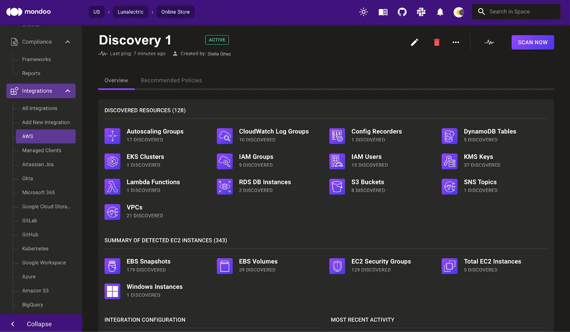Open GitLab integration
Screen dimensions: 570x332
coord(30,221)
